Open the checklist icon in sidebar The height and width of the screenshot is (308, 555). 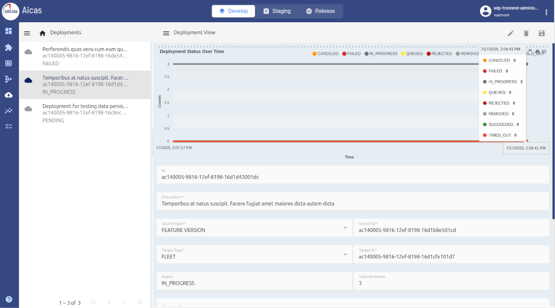8,126
